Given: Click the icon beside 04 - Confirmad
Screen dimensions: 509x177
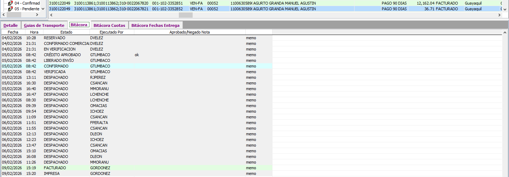Looking at the screenshot, I should pos(10,3).
